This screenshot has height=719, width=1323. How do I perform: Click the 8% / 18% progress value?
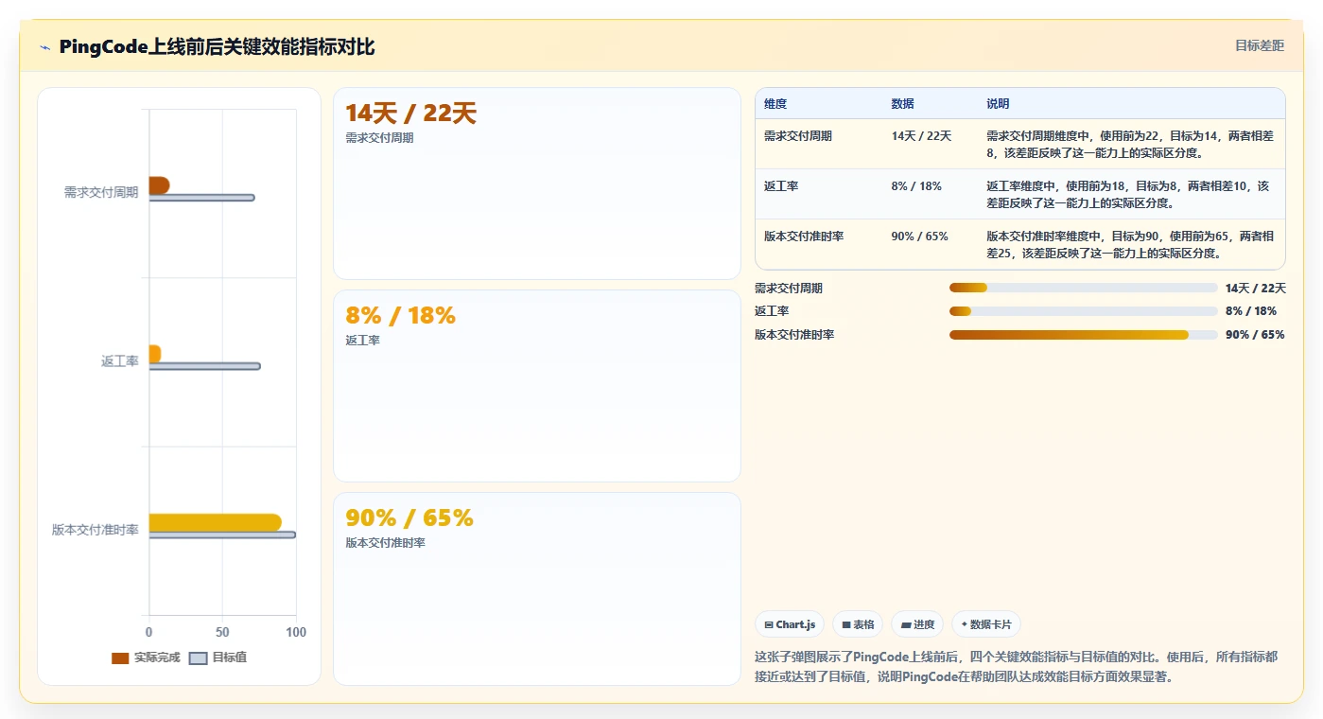[1251, 311]
